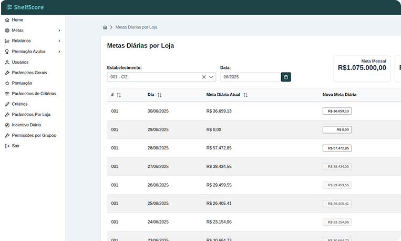Click the Metas Diarias por Loja breadcrumb
This screenshot has width=401, height=241.
click(x=136, y=27)
